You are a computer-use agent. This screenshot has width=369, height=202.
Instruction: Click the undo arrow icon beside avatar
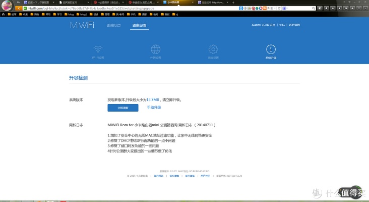(x=18, y=3)
